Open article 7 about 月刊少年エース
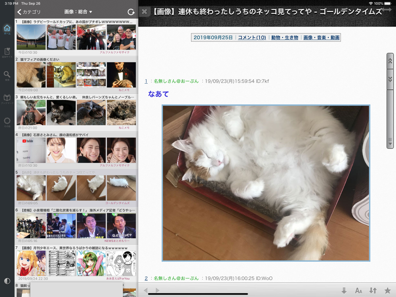396x297 pixels. pos(74,248)
